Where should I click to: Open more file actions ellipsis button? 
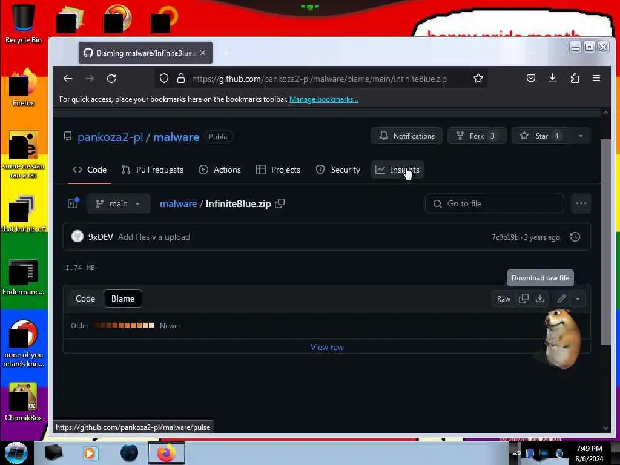[581, 203]
